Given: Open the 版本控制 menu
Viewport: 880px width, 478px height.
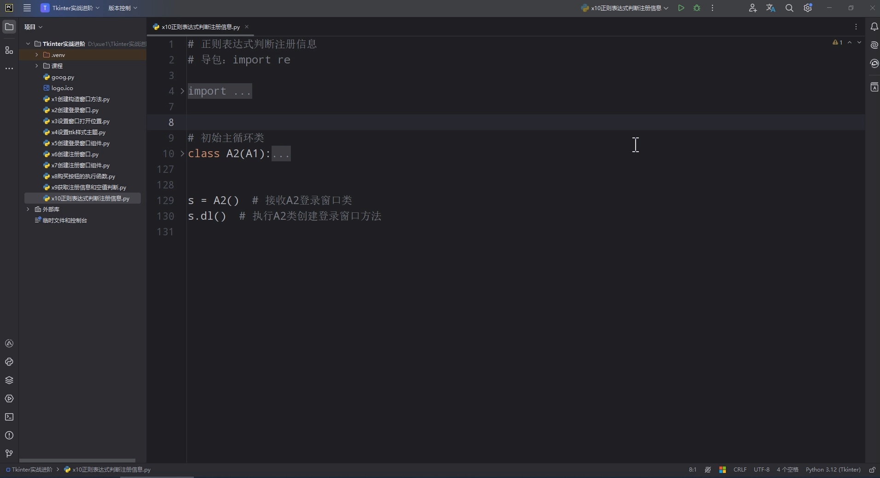Looking at the screenshot, I should pyautogui.click(x=122, y=8).
